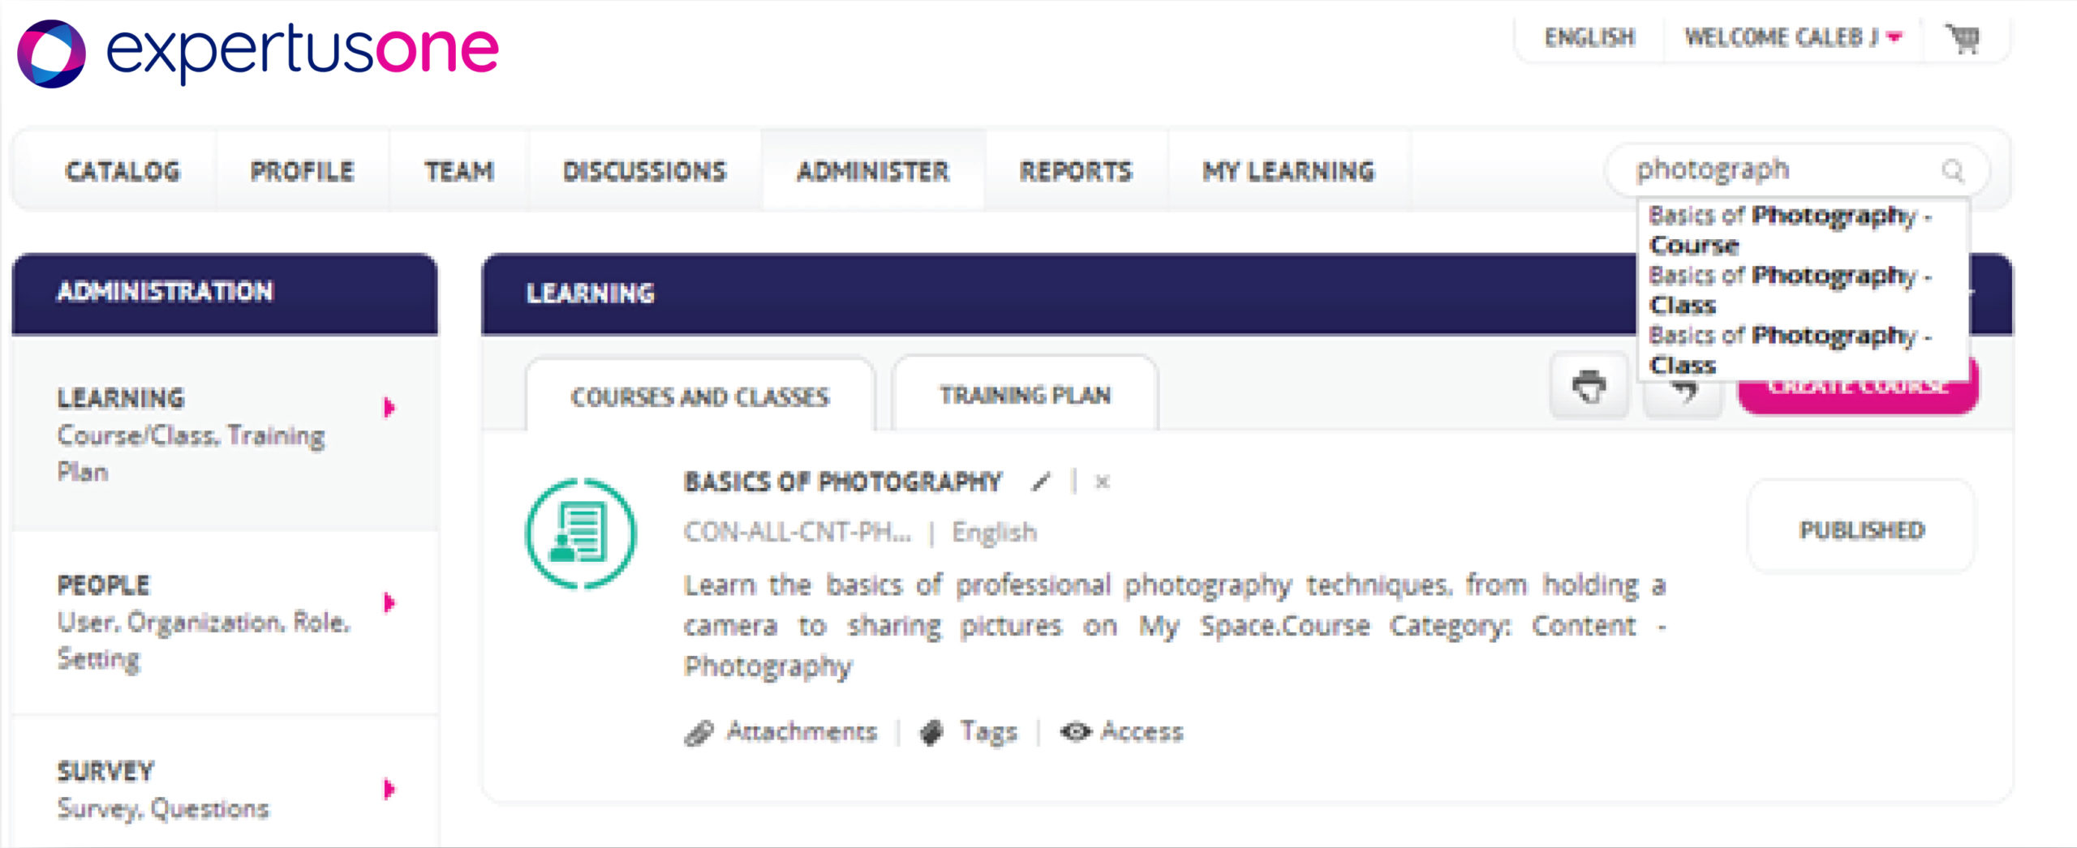Click the search magnifier icon
The image size is (2077, 848).
coord(1953,170)
